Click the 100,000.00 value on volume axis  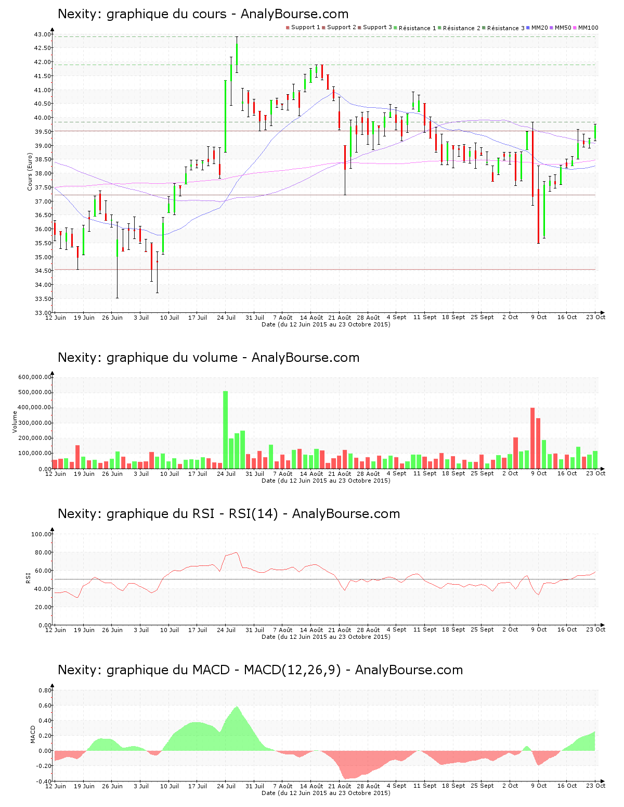(34, 453)
